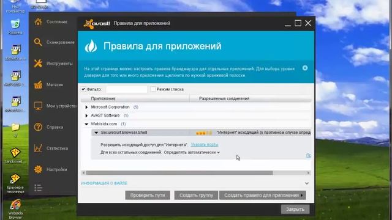Open the Магазин shopping basket section

click(49, 84)
